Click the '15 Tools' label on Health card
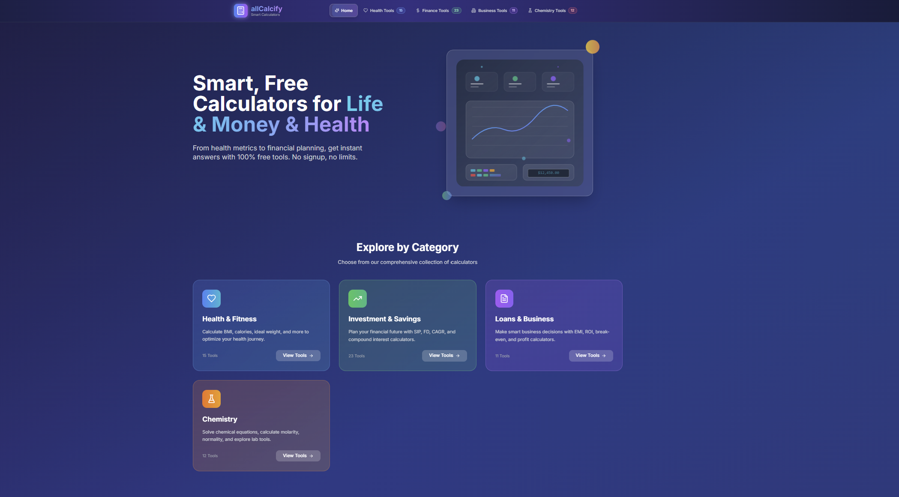This screenshot has width=899, height=497. [210, 356]
